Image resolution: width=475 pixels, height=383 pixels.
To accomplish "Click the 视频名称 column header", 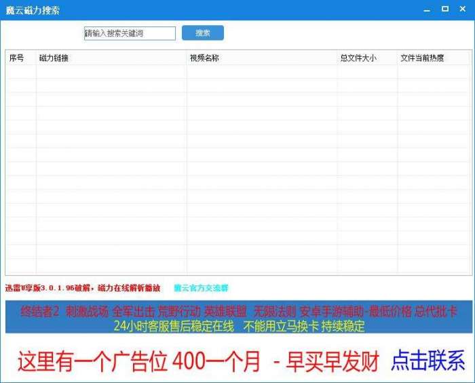I will coord(262,58).
